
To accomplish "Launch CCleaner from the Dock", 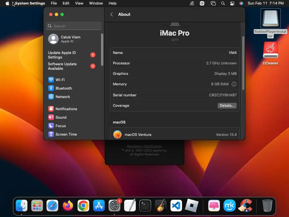I will [245, 205].
